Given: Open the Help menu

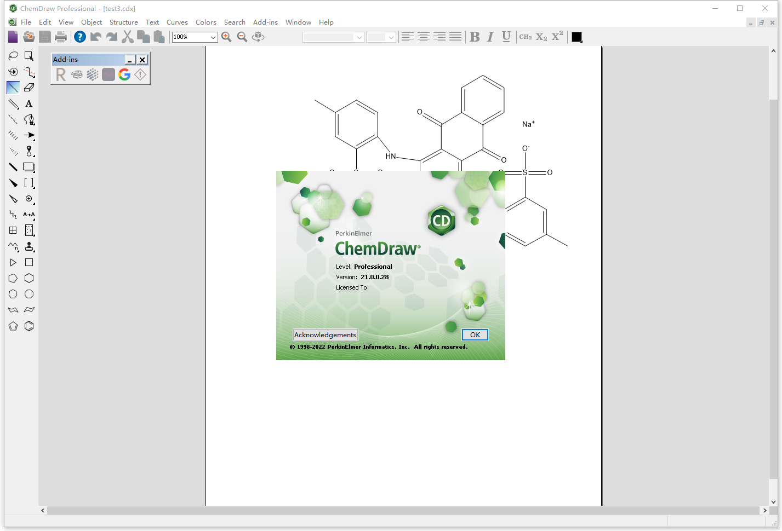Looking at the screenshot, I should (326, 22).
